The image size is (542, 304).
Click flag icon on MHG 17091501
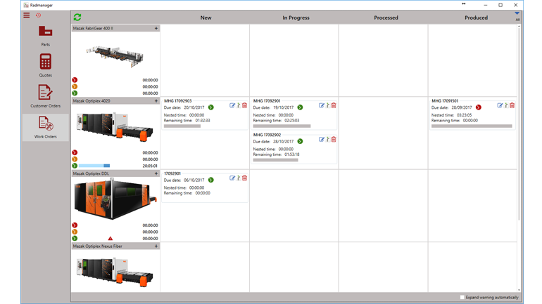(x=506, y=105)
